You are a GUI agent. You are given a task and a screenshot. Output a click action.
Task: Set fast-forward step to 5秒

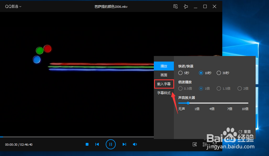pyautogui.click(x=184, y=73)
